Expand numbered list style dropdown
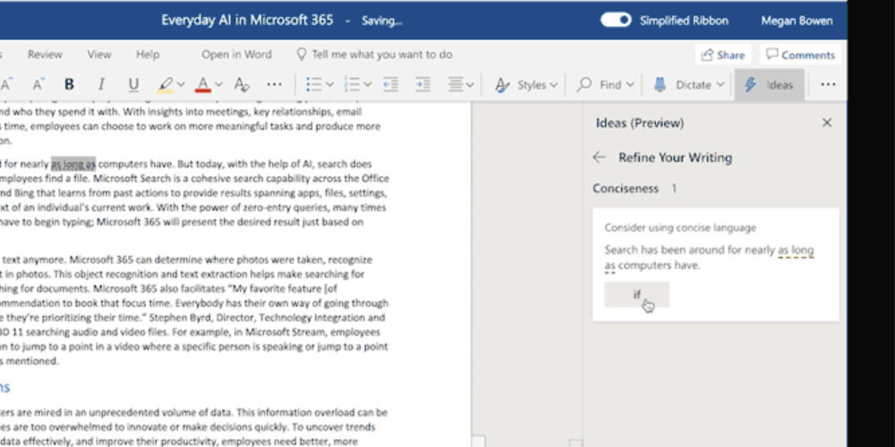Image resolution: width=895 pixels, height=447 pixels. (x=368, y=85)
